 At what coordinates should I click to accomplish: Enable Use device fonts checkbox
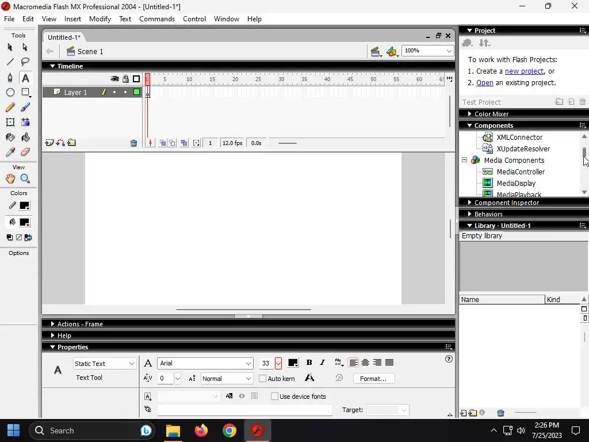point(274,396)
